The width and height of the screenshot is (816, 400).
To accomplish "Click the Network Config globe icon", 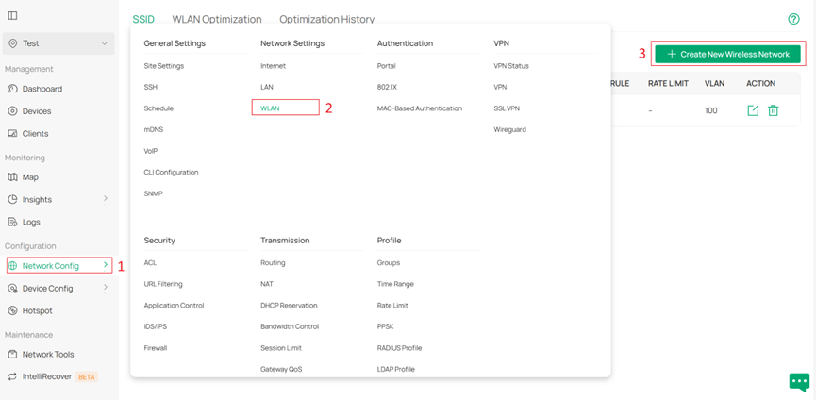I will tap(13, 266).
